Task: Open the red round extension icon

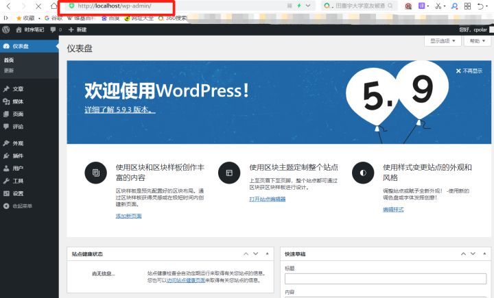Action: coord(408,6)
